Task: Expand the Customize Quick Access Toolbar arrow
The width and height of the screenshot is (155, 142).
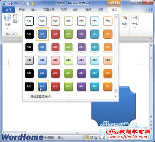Action: [x=38, y=4]
